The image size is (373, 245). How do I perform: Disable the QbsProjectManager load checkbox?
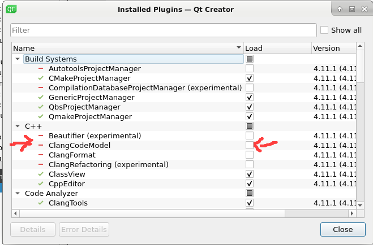[x=250, y=107]
